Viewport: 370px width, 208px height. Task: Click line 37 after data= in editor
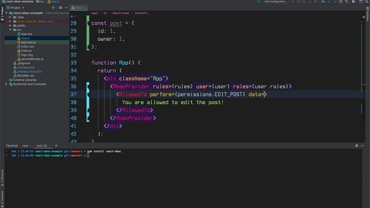tap(265, 95)
